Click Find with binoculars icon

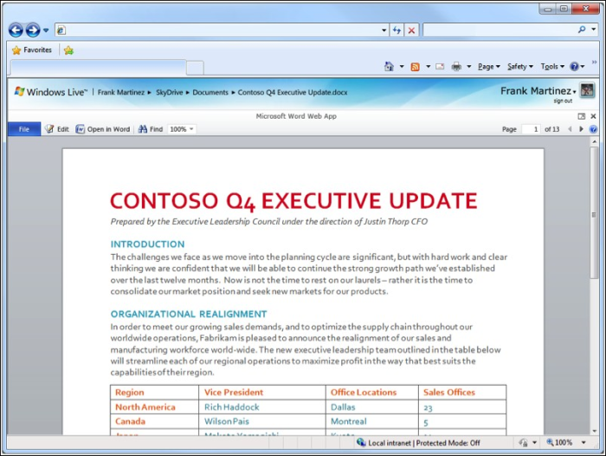click(151, 129)
